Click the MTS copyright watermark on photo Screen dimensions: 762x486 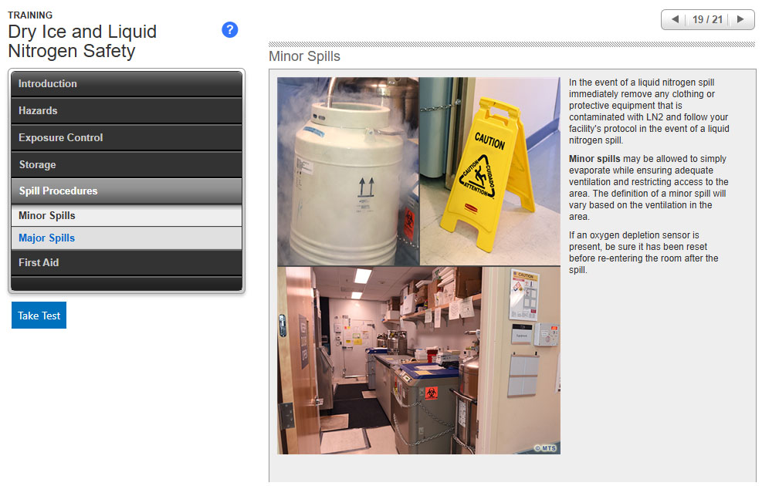click(x=545, y=447)
